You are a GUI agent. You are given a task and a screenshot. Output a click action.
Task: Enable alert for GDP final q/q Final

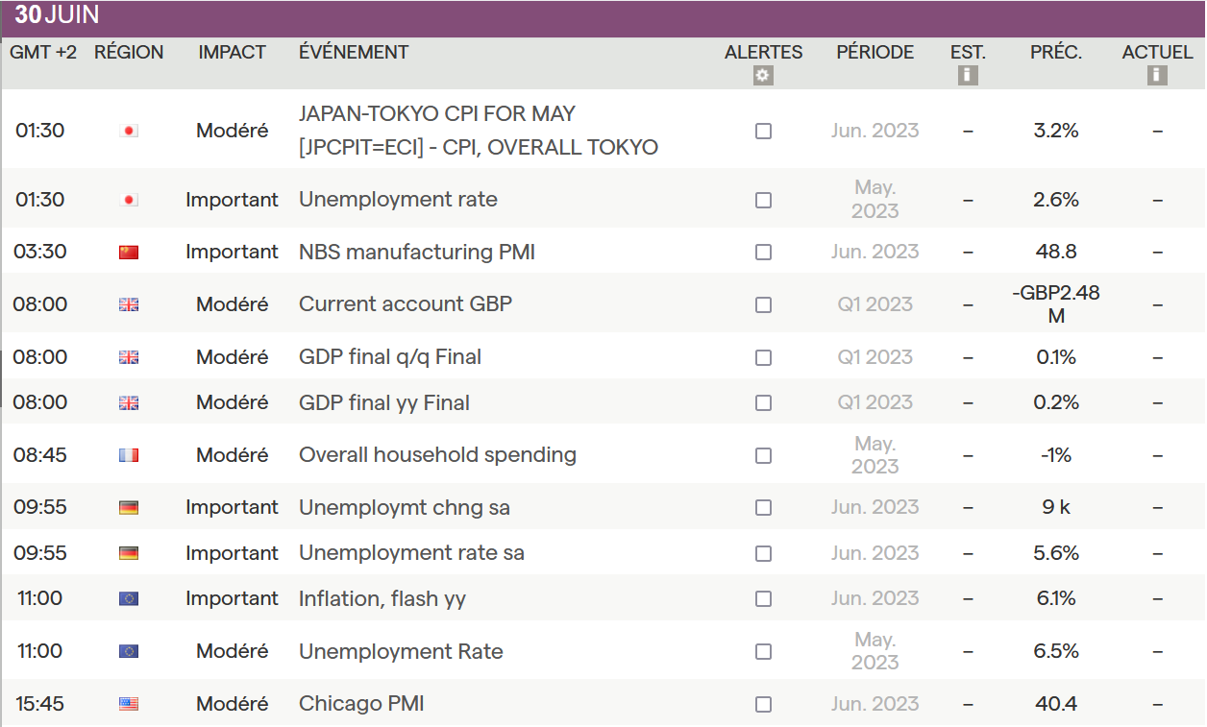[x=763, y=357]
